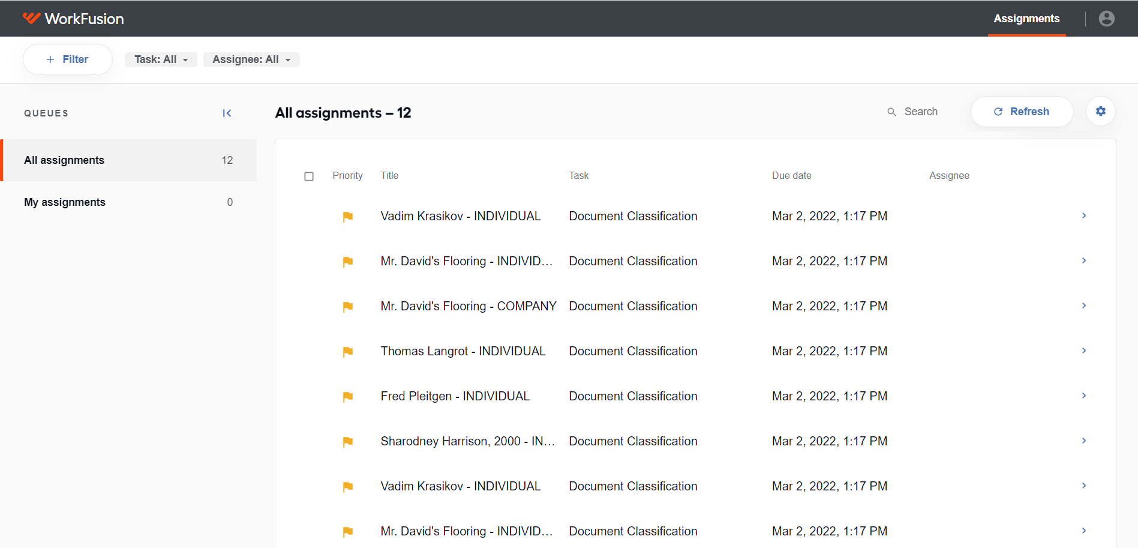Open Mr. David's Flooring - COMPANY row chevron
Screen dimensions: 1138x548
pos(1083,306)
